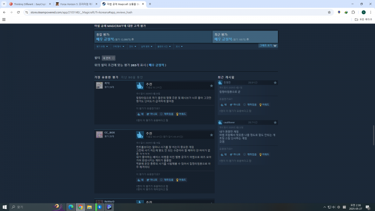375x211 pixels.
Task: Launch Microsoft Edge from the taskbar
Action: tap(71, 207)
